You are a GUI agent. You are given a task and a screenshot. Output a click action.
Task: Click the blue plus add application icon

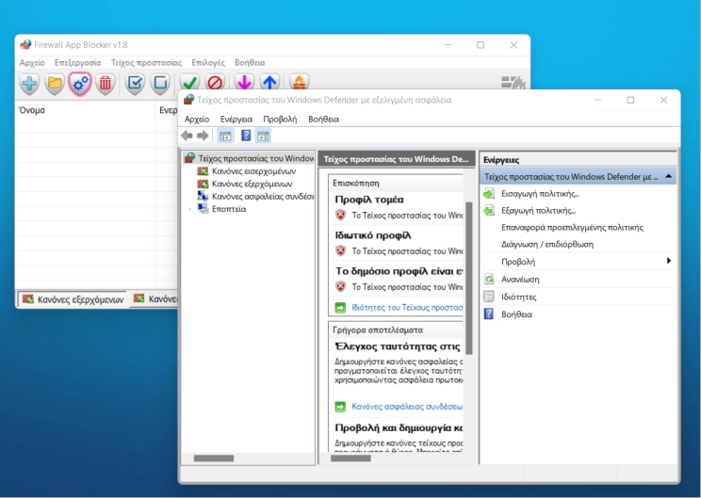tap(29, 83)
